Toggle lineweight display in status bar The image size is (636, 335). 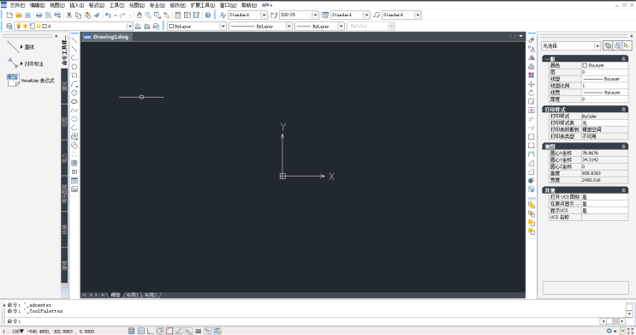pyautogui.click(x=199, y=331)
